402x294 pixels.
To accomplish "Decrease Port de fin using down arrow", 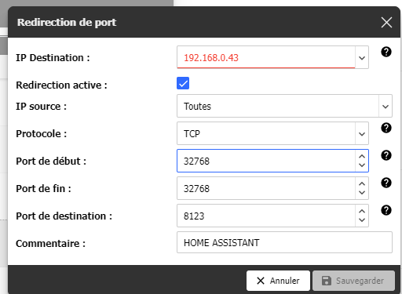I will tap(362, 193).
